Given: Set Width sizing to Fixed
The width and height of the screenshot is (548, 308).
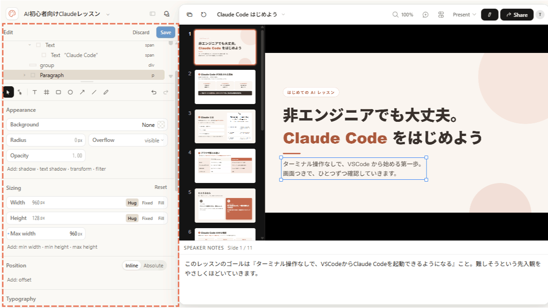Looking at the screenshot, I should 148,203.
